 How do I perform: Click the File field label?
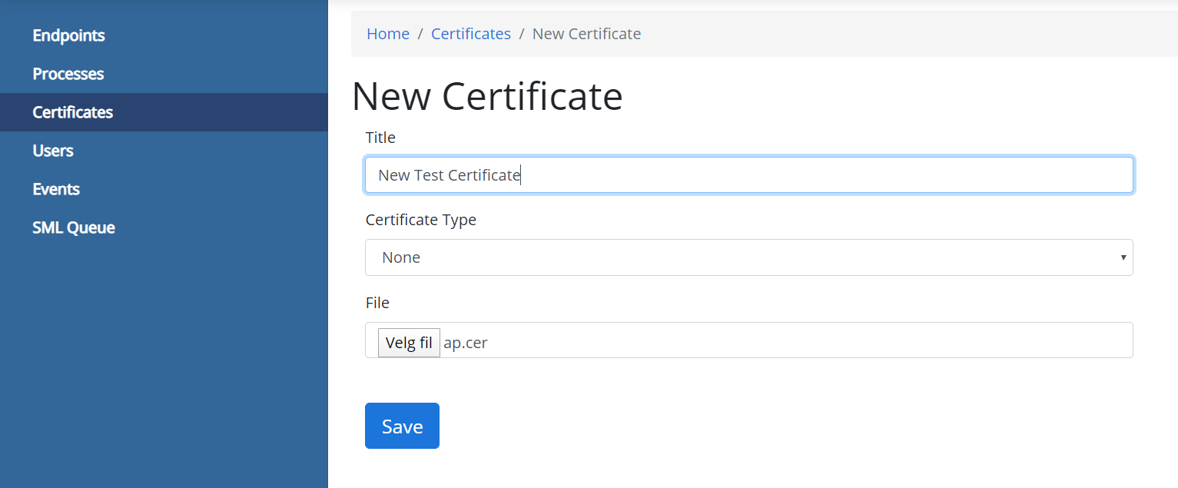(x=377, y=303)
